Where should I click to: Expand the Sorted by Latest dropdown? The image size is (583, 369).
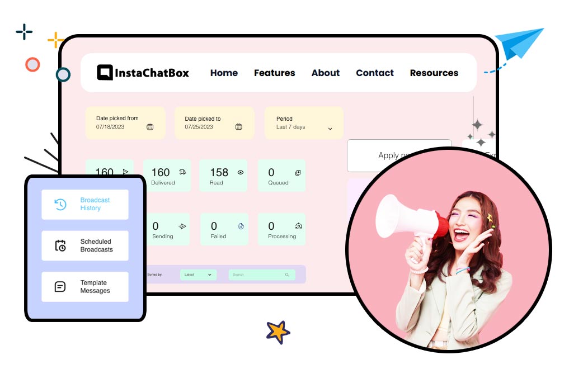pyautogui.click(x=198, y=275)
